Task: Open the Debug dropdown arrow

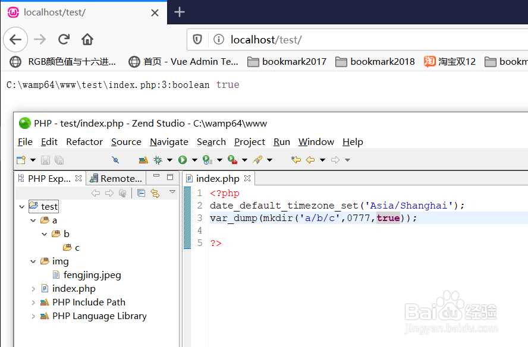Action: tap(169, 160)
